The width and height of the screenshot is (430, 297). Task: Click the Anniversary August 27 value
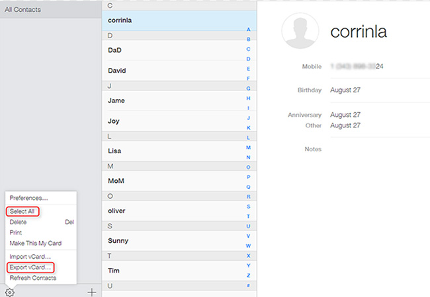point(345,115)
